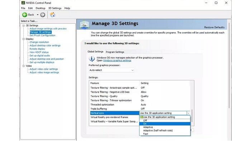Open Preferred graphics processor dropdown
The image size is (251, 141).
(x=112, y=70)
